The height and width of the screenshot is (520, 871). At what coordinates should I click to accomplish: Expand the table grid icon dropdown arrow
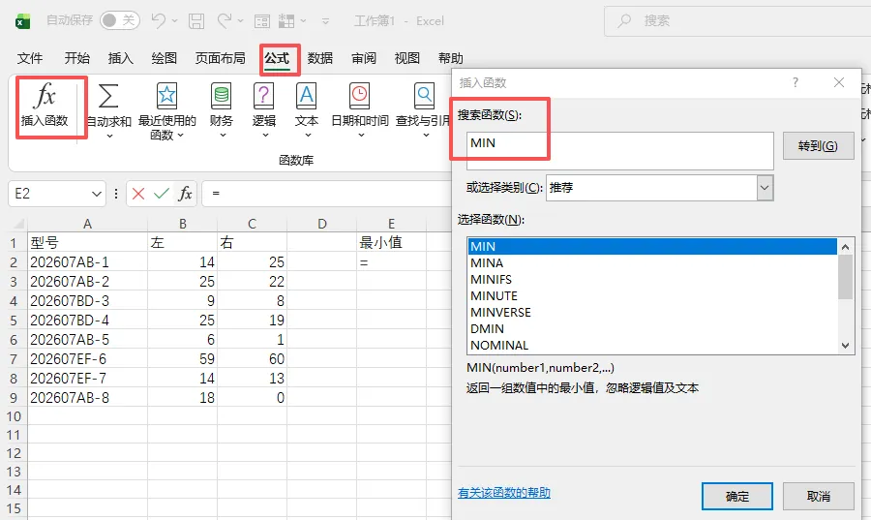point(303,21)
